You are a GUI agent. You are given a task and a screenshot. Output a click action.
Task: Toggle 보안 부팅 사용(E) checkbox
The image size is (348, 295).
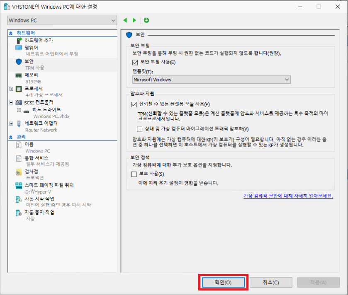[135, 62]
